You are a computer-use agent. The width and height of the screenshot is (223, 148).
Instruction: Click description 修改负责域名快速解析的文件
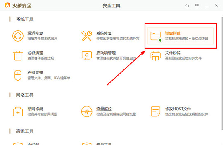pos(187,114)
